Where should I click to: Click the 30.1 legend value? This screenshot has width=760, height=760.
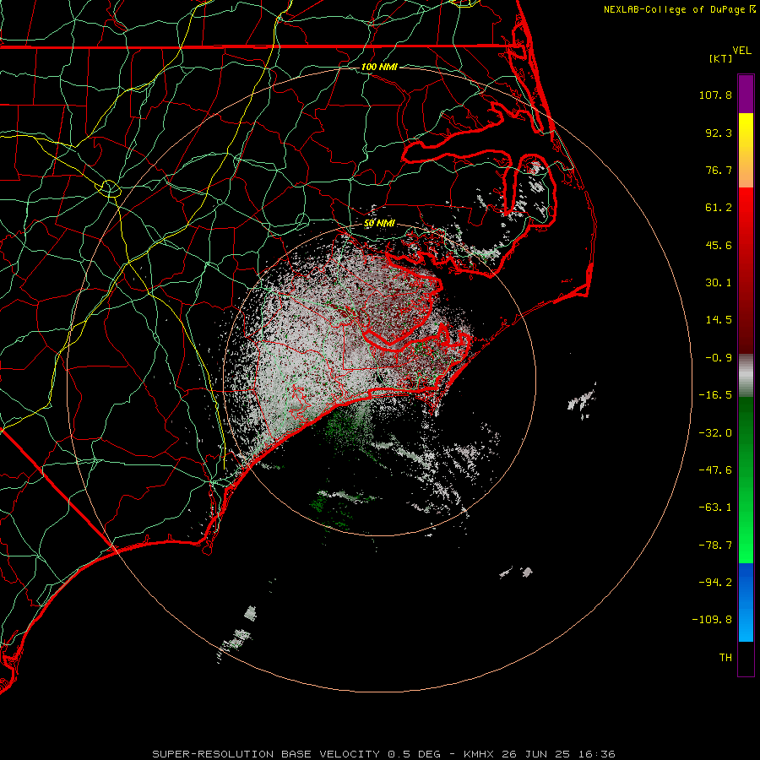pyautogui.click(x=719, y=283)
